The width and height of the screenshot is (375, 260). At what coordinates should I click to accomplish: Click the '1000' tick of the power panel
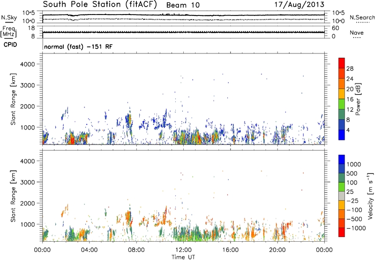[x=28, y=127]
